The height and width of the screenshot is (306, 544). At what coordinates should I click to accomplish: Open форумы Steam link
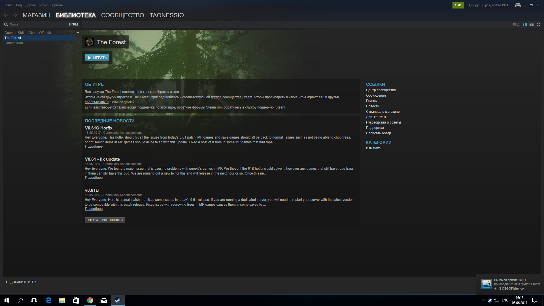(x=204, y=107)
